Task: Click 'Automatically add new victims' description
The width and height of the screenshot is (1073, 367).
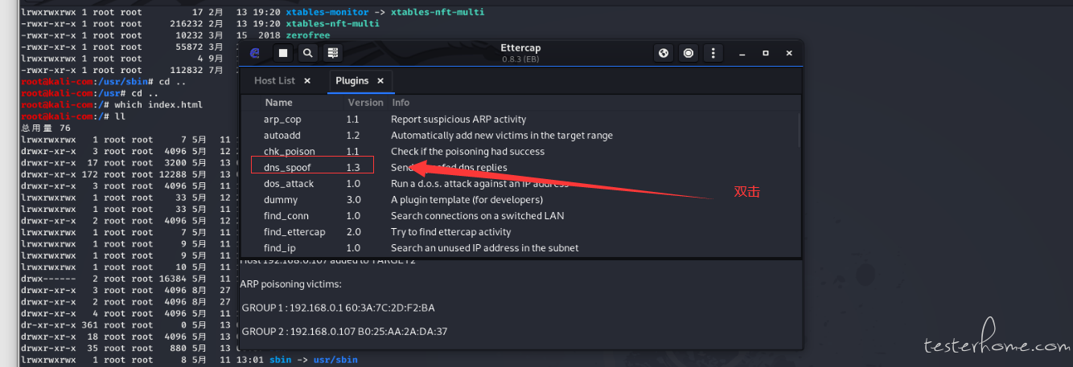Action: tap(502, 136)
